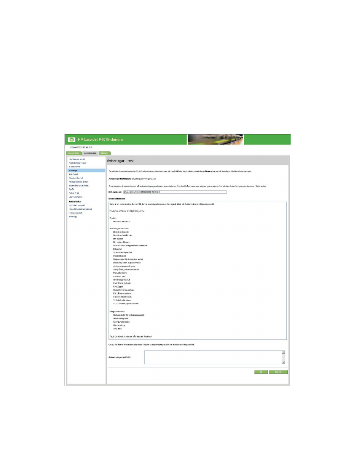
Task: Open Information om enheten link
Action: click(79, 185)
